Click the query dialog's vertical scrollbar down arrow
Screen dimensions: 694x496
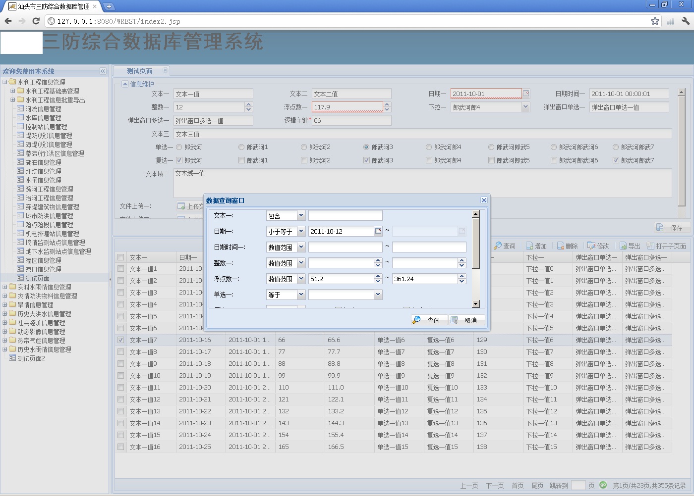coord(476,304)
